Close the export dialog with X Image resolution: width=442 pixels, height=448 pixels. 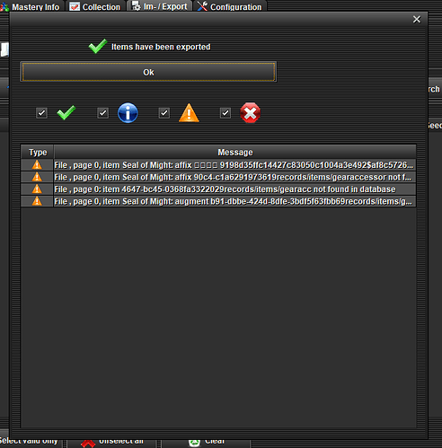coord(417,20)
